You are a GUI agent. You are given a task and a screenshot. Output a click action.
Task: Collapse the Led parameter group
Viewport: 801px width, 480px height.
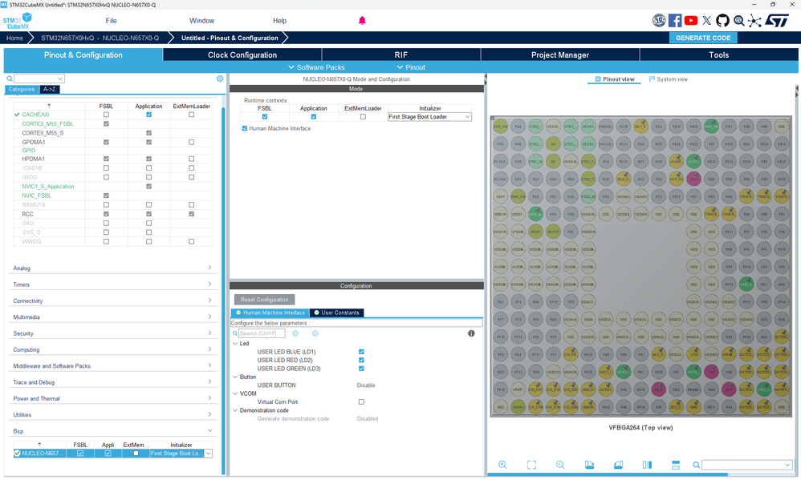pyautogui.click(x=235, y=344)
